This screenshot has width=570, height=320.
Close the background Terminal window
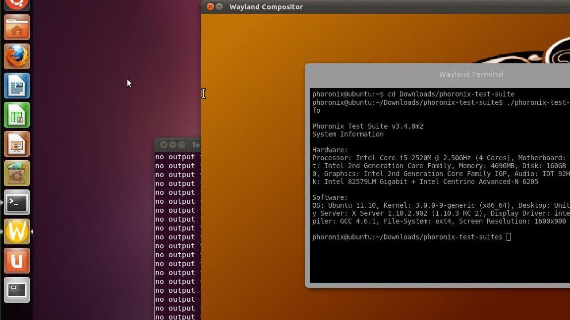(164, 145)
